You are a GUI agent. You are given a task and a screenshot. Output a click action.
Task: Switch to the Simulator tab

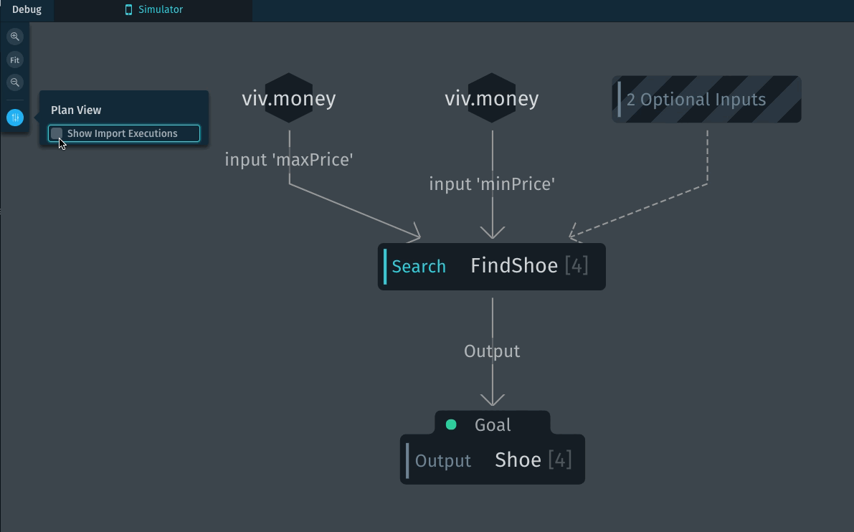[x=153, y=10]
